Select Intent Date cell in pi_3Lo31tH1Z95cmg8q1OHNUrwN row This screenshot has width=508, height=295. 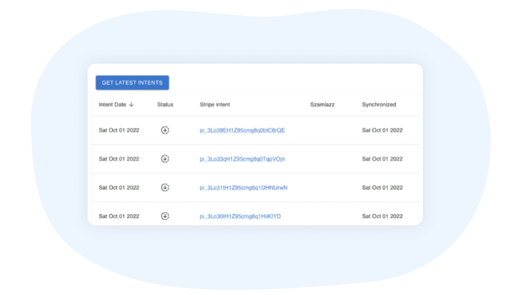point(119,188)
